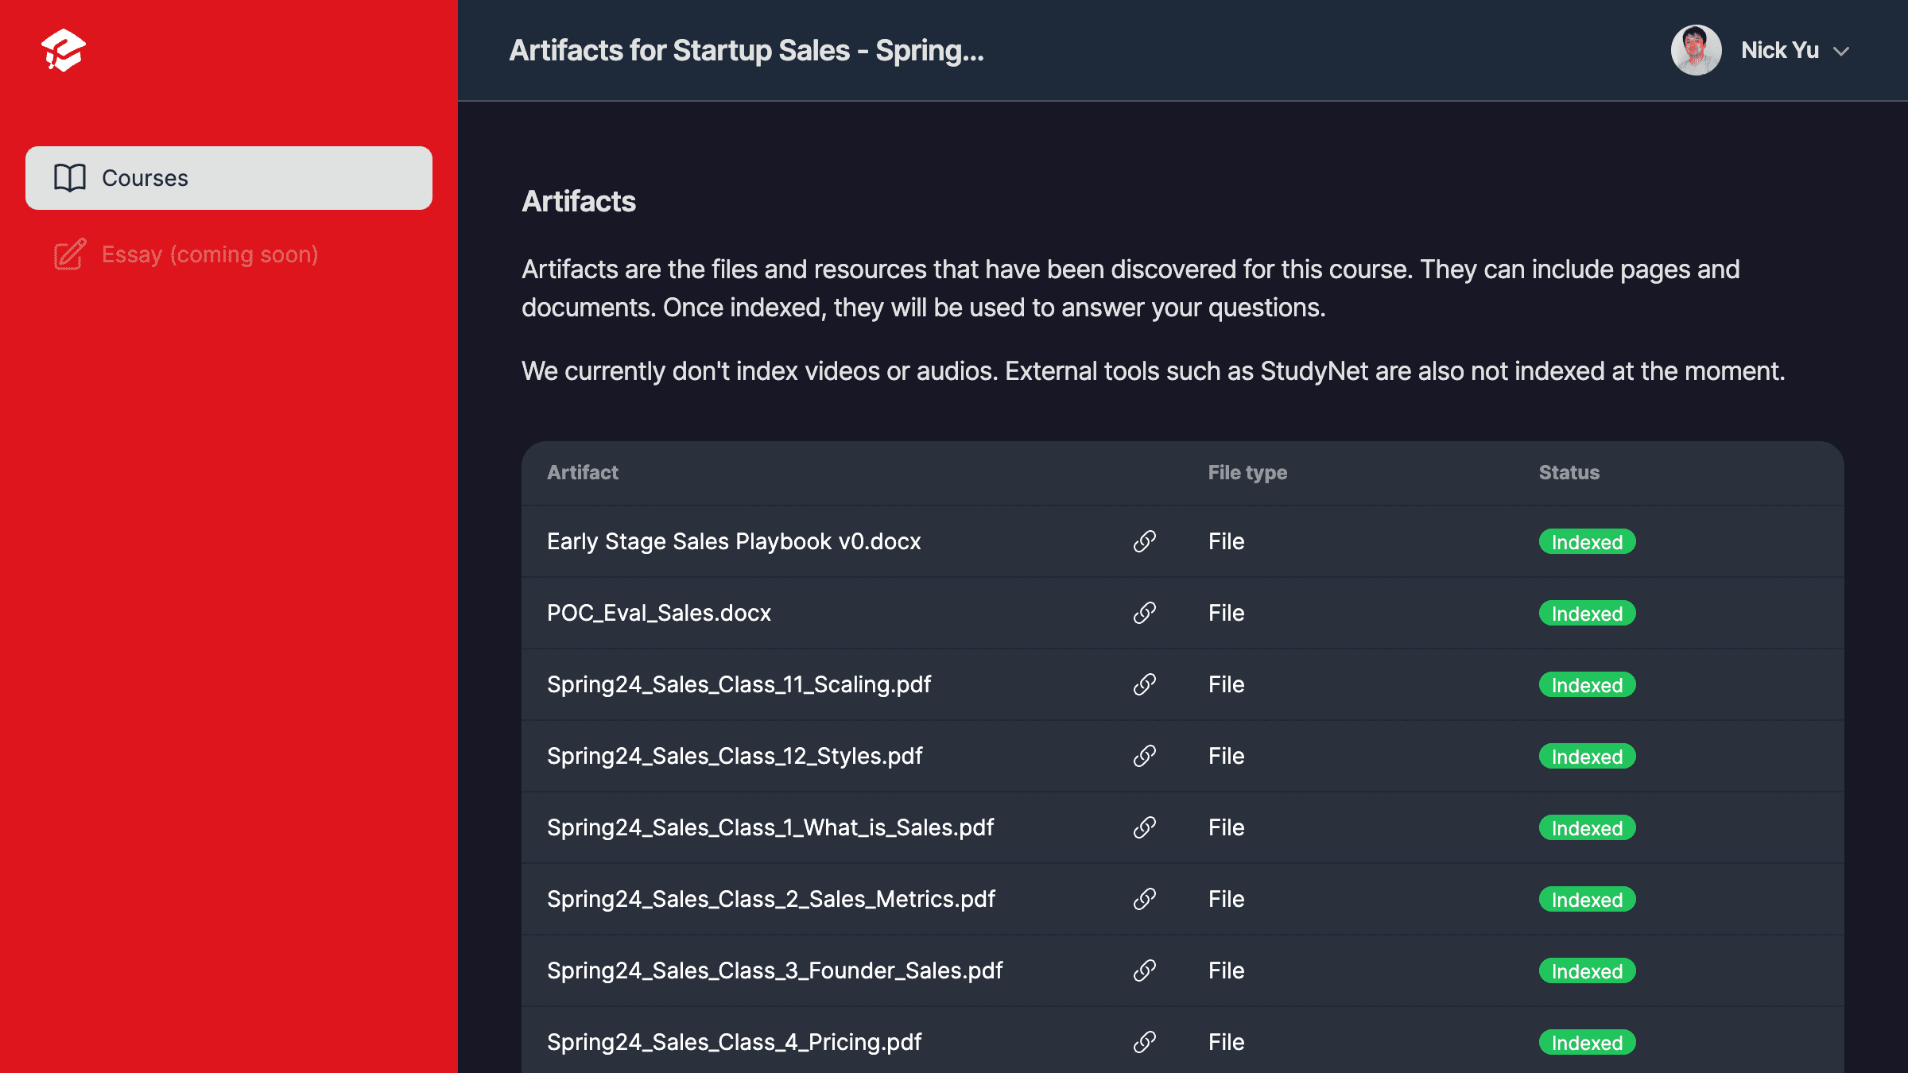1908x1073 pixels.
Task: Open link for Early Stage Sales Playbook v0.docx
Action: tap(1144, 541)
